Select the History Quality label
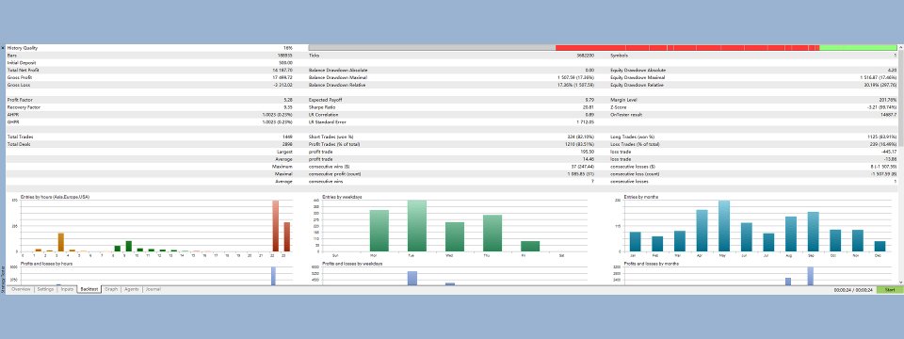Image resolution: width=904 pixels, height=339 pixels. tap(23, 48)
